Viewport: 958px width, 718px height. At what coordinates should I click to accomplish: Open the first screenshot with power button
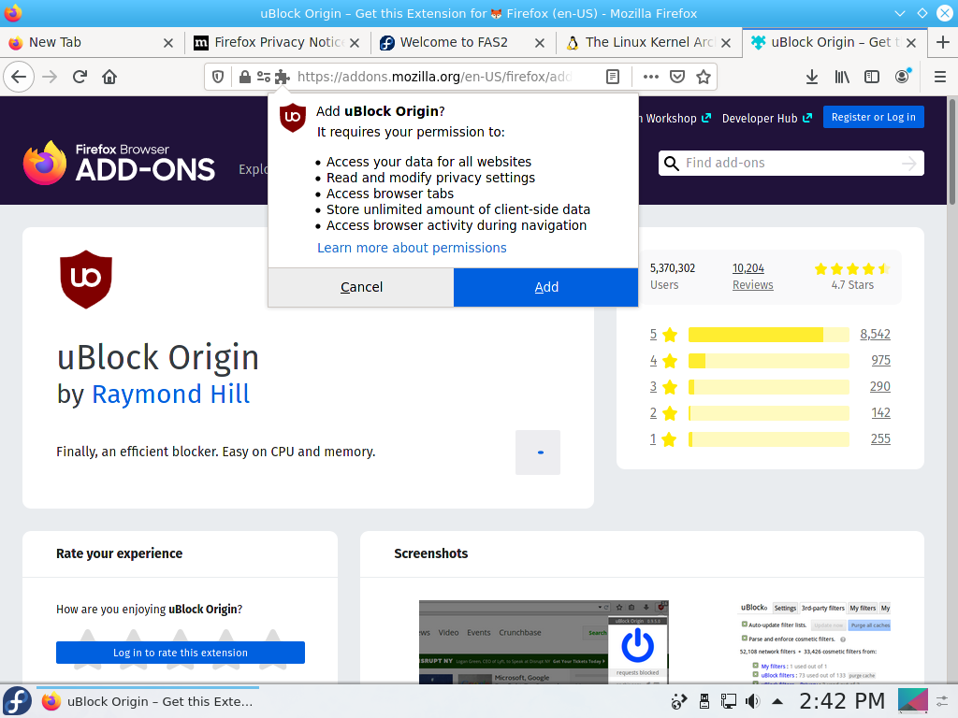pyautogui.click(x=544, y=642)
